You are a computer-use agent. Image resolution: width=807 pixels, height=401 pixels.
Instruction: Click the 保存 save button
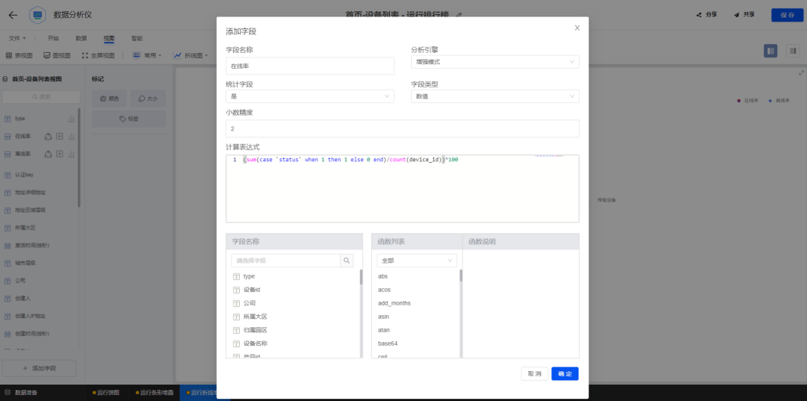[788, 15]
